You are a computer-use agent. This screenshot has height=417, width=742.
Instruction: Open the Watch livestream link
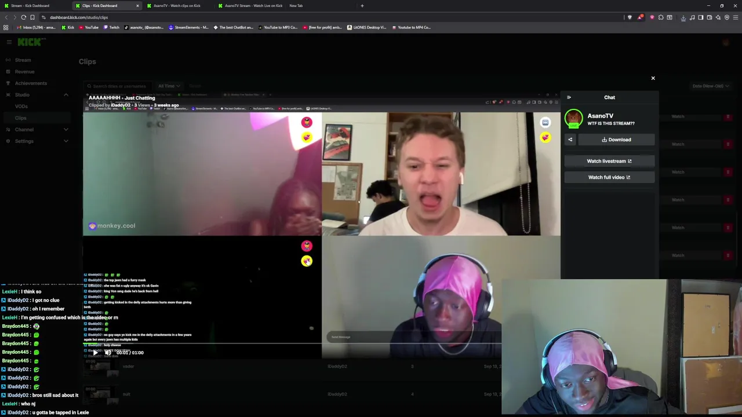point(609,161)
